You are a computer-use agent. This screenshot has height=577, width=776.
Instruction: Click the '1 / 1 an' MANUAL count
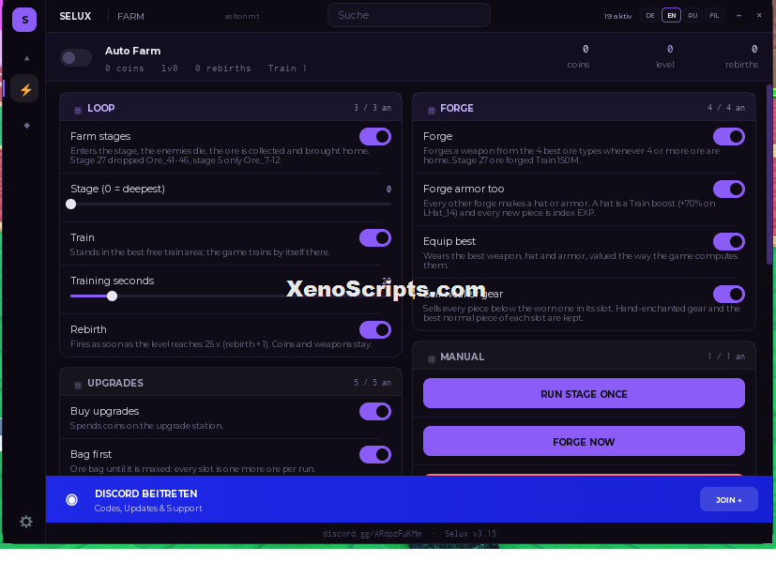[x=726, y=356]
